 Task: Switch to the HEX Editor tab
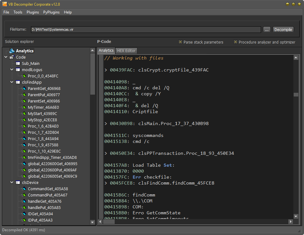(x=126, y=50)
